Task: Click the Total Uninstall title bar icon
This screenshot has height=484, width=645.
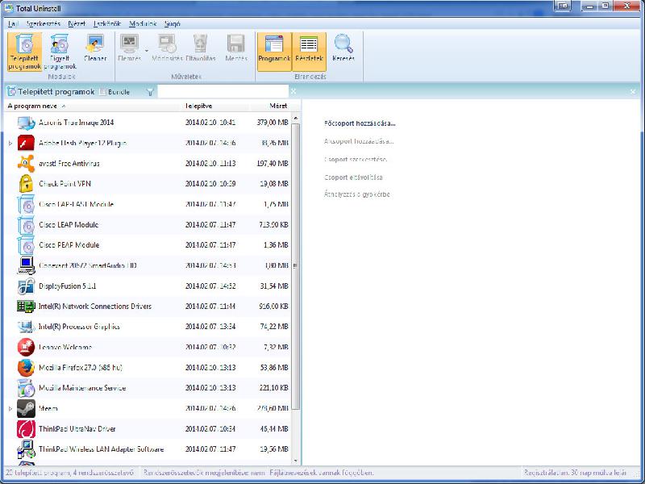Action: (9, 8)
